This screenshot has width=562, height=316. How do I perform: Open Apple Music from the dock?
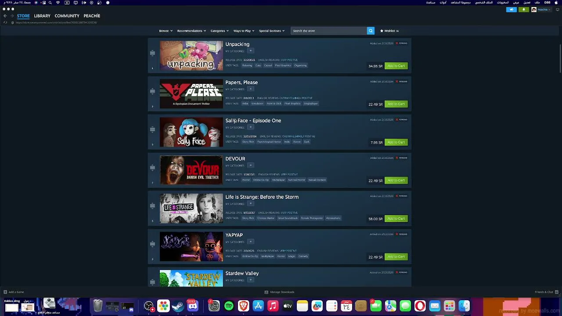[x=273, y=306]
